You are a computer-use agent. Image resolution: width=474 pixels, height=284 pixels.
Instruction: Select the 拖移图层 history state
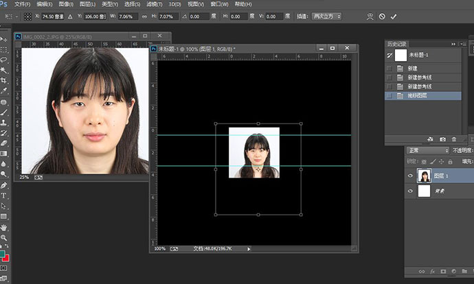point(417,96)
